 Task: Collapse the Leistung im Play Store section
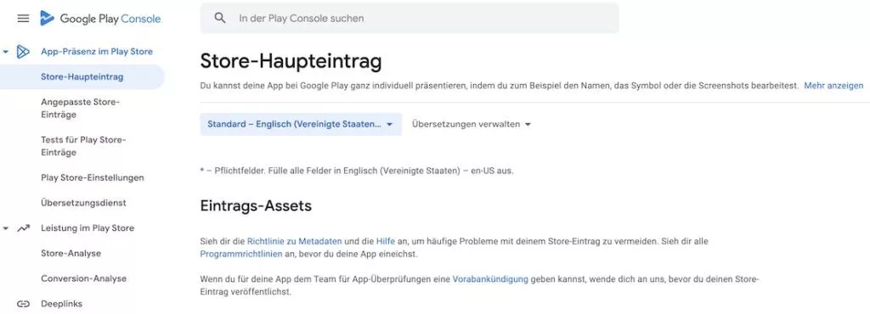coord(6,228)
